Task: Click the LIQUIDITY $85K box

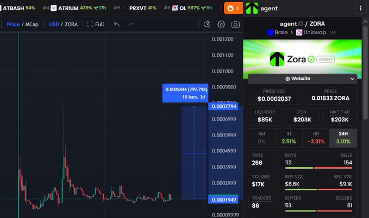Action: [x=265, y=116]
